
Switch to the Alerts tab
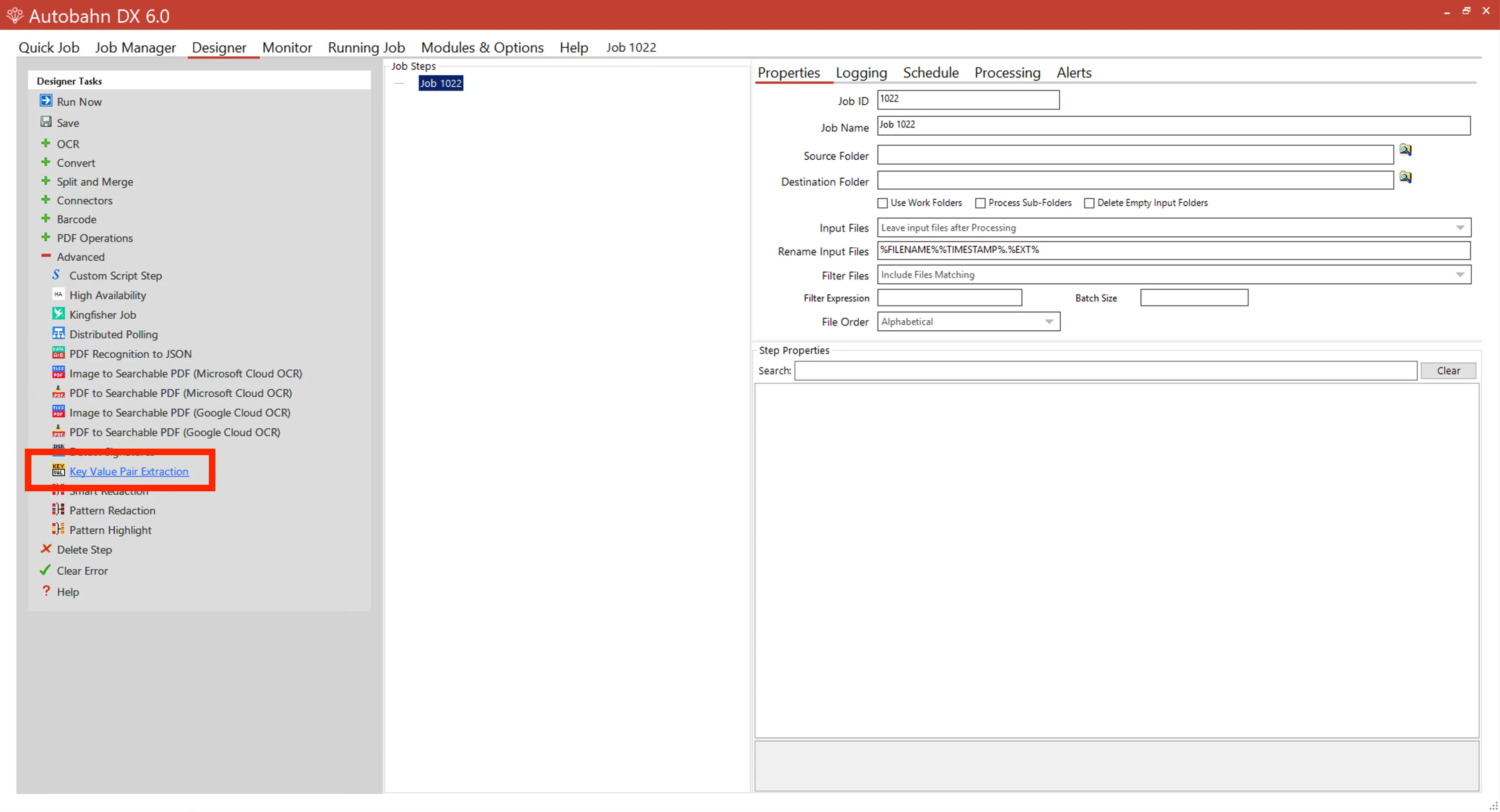pos(1074,73)
